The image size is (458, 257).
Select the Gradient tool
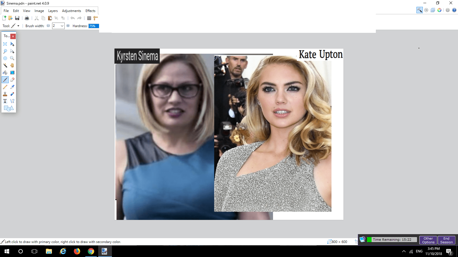(x=12, y=73)
